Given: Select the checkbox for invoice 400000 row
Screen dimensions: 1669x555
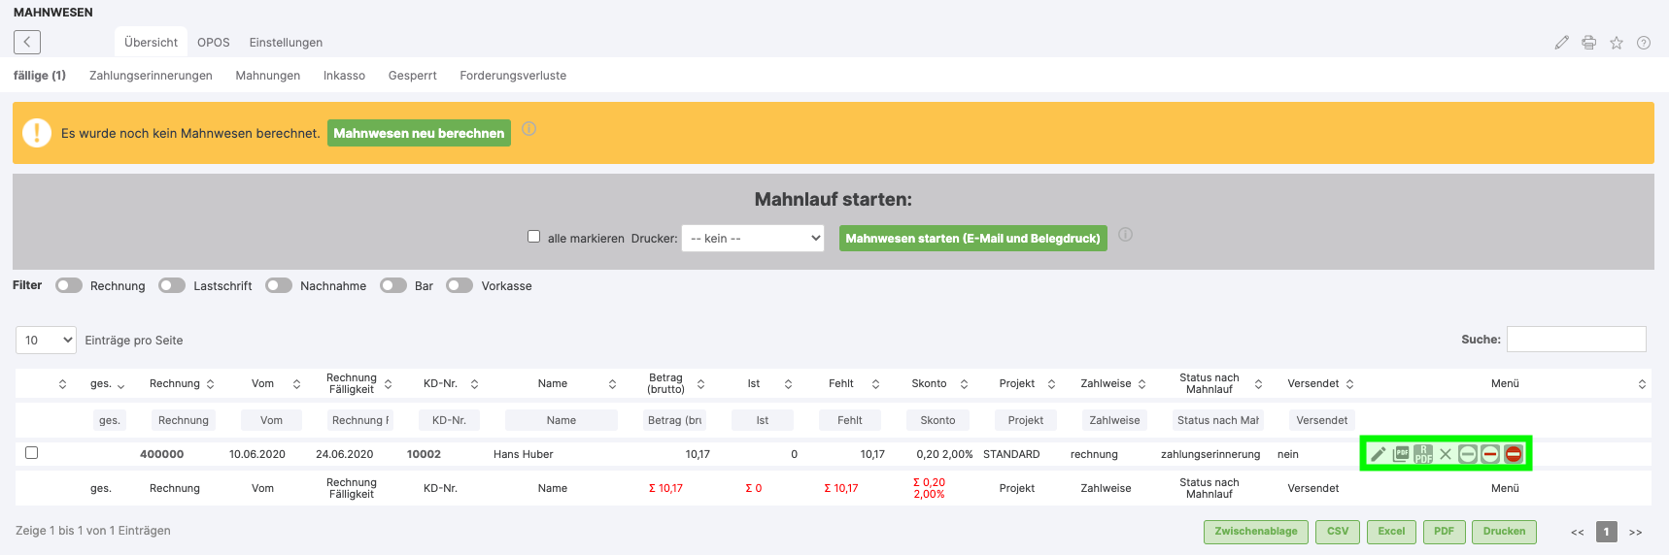Looking at the screenshot, I should pos(32,453).
